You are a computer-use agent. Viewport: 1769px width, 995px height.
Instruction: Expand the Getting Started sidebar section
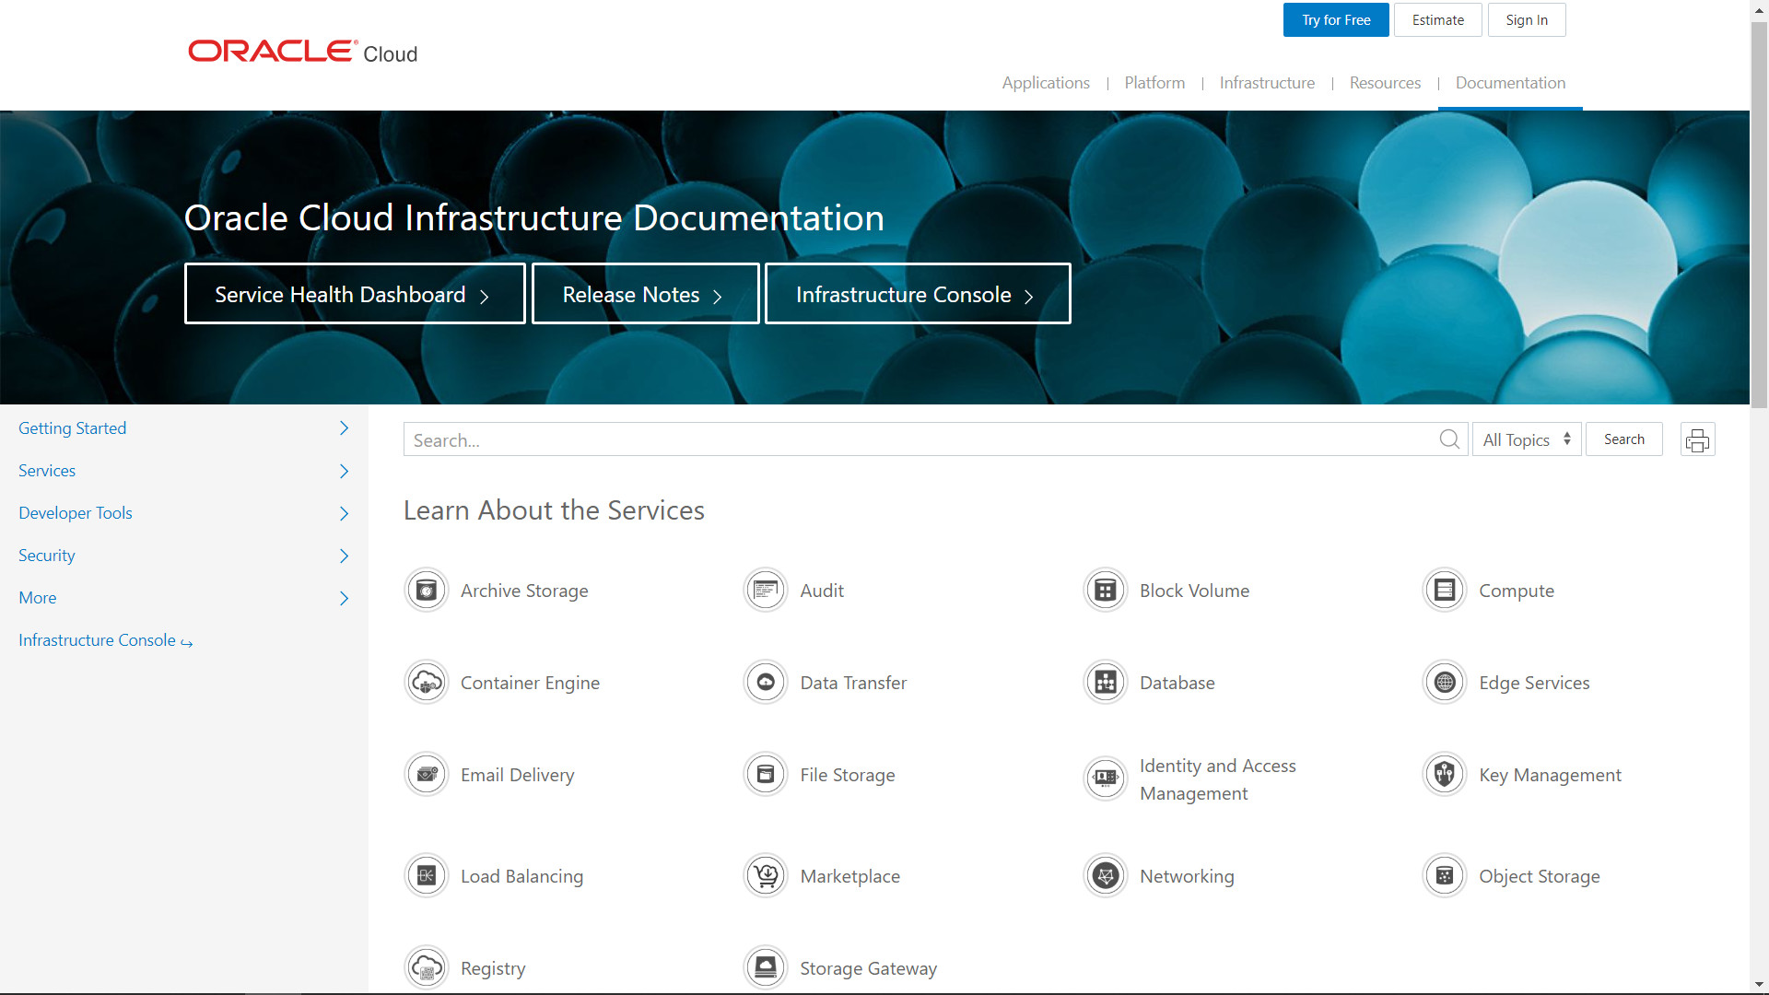click(344, 428)
